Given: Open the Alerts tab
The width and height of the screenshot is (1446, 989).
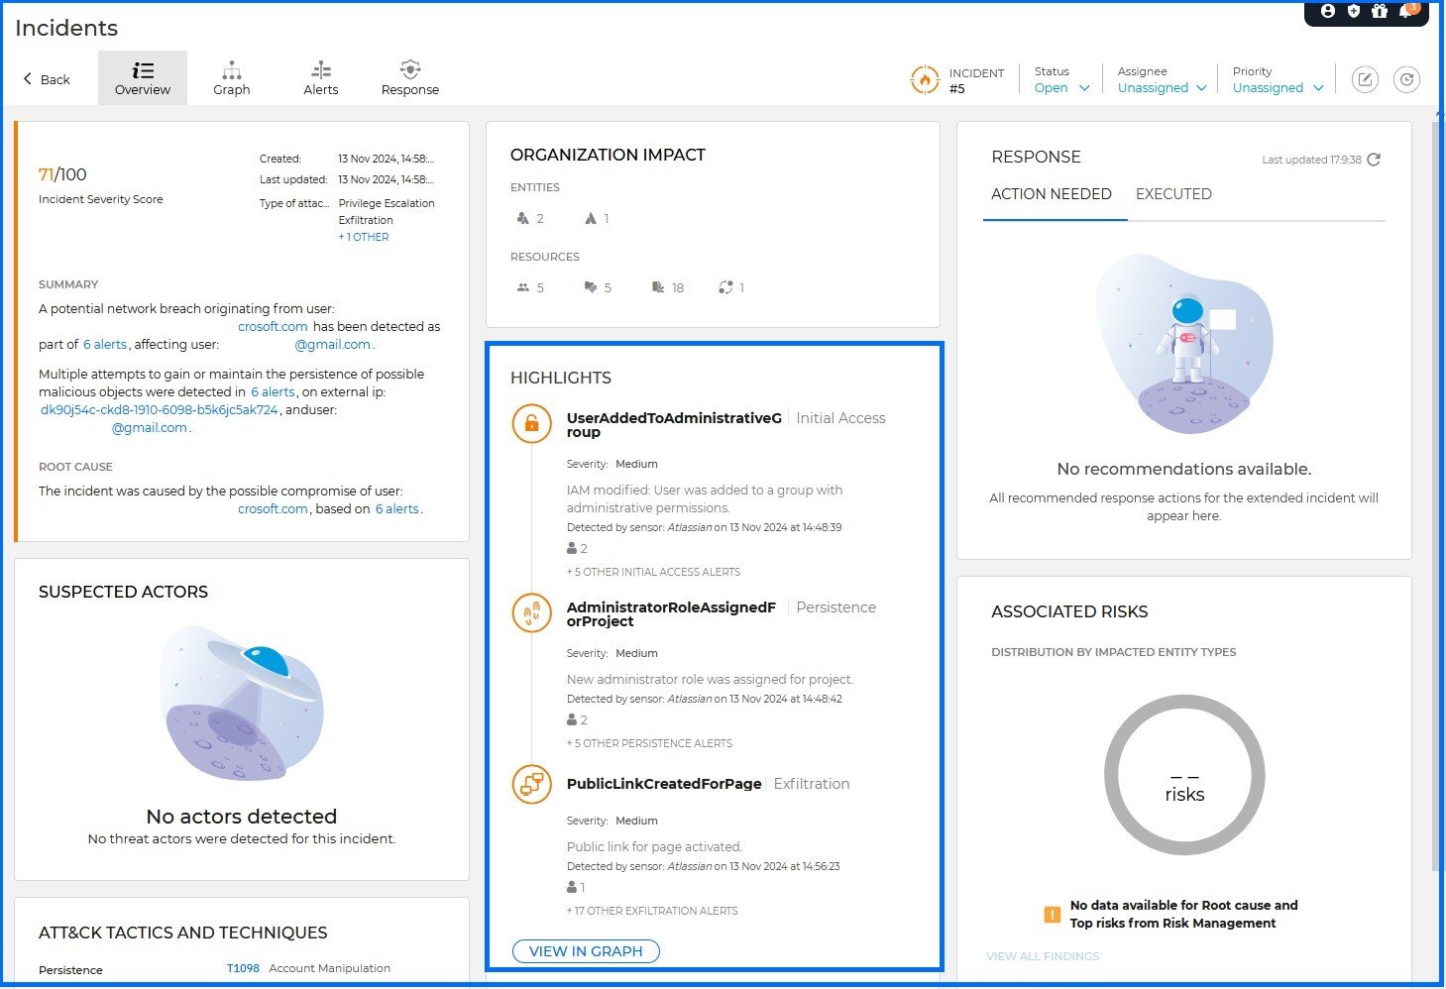Looking at the screenshot, I should tap(320, 78).
